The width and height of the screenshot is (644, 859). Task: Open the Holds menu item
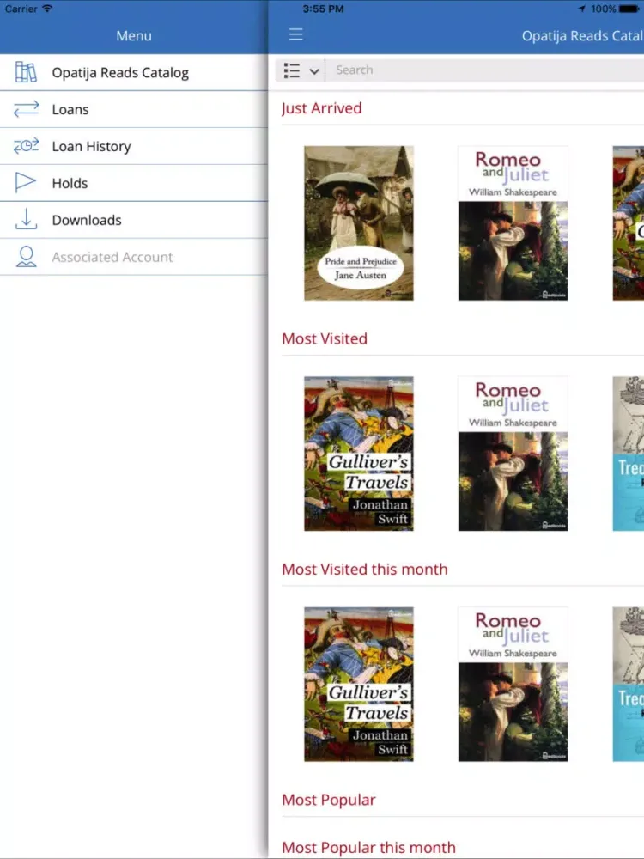(x=134, y=183)
